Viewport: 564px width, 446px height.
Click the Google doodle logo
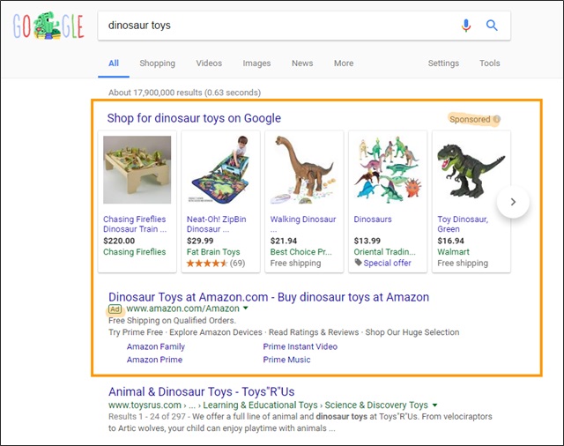(x=48, y=27)
